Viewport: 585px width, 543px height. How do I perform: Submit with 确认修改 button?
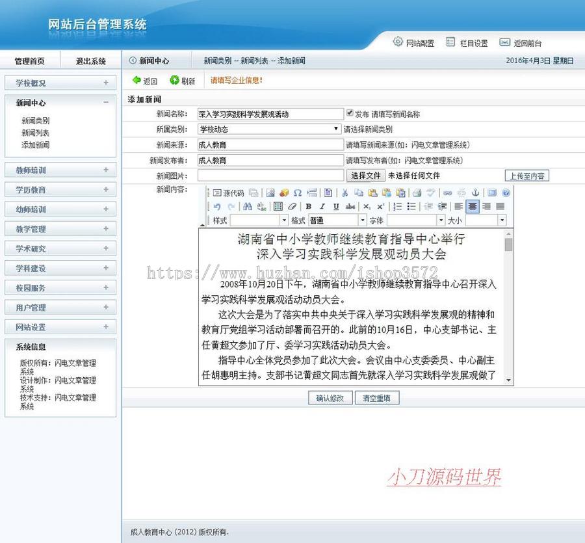coord(330,398)
